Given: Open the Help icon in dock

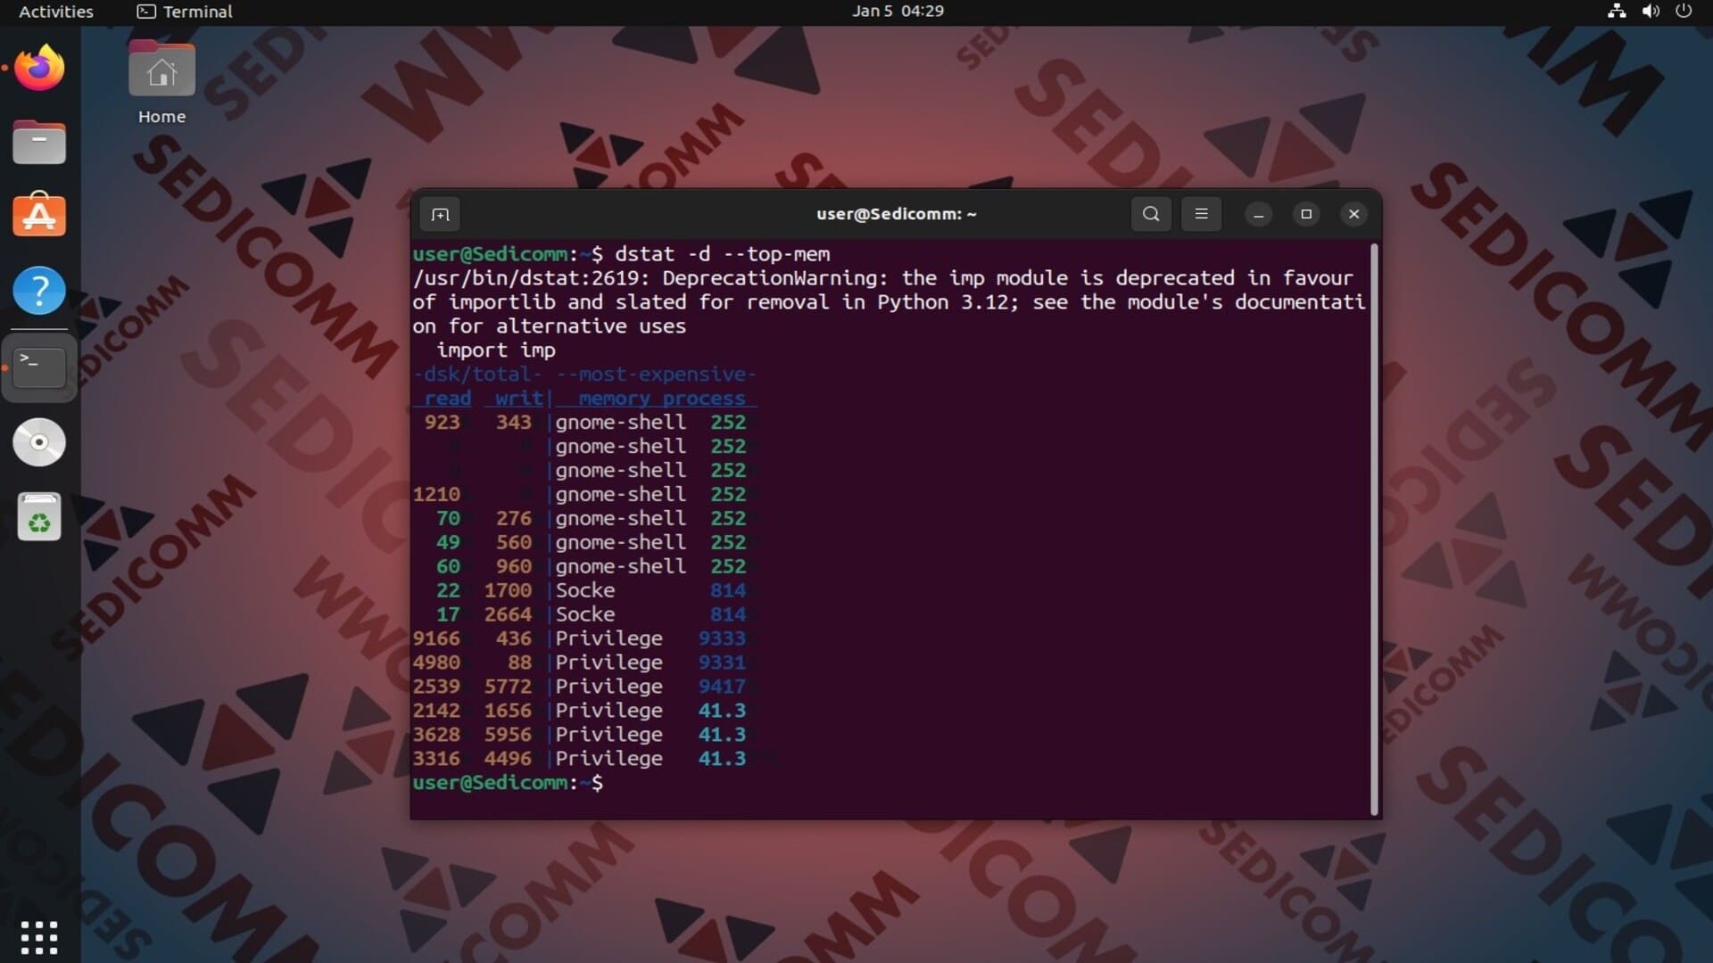Looking at the screenshot, I should (x=39, y=291).
